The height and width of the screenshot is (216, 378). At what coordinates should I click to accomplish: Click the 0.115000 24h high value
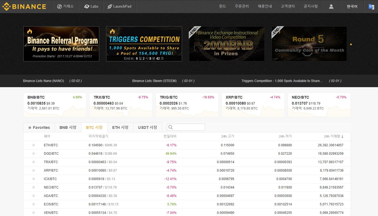(x=228, y=145)
